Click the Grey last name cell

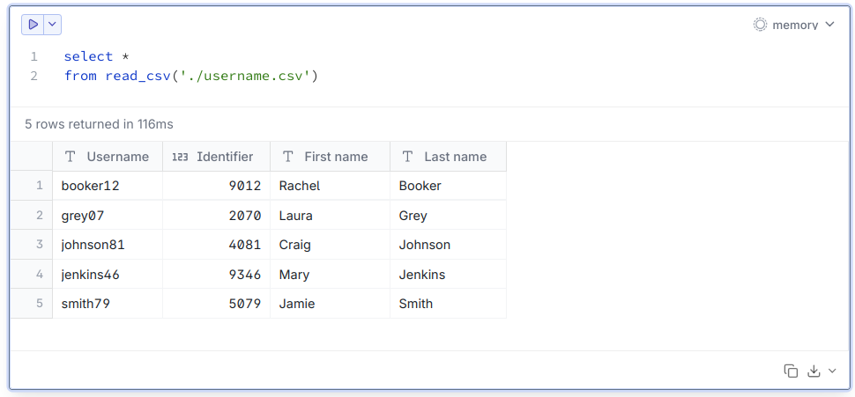449,215
